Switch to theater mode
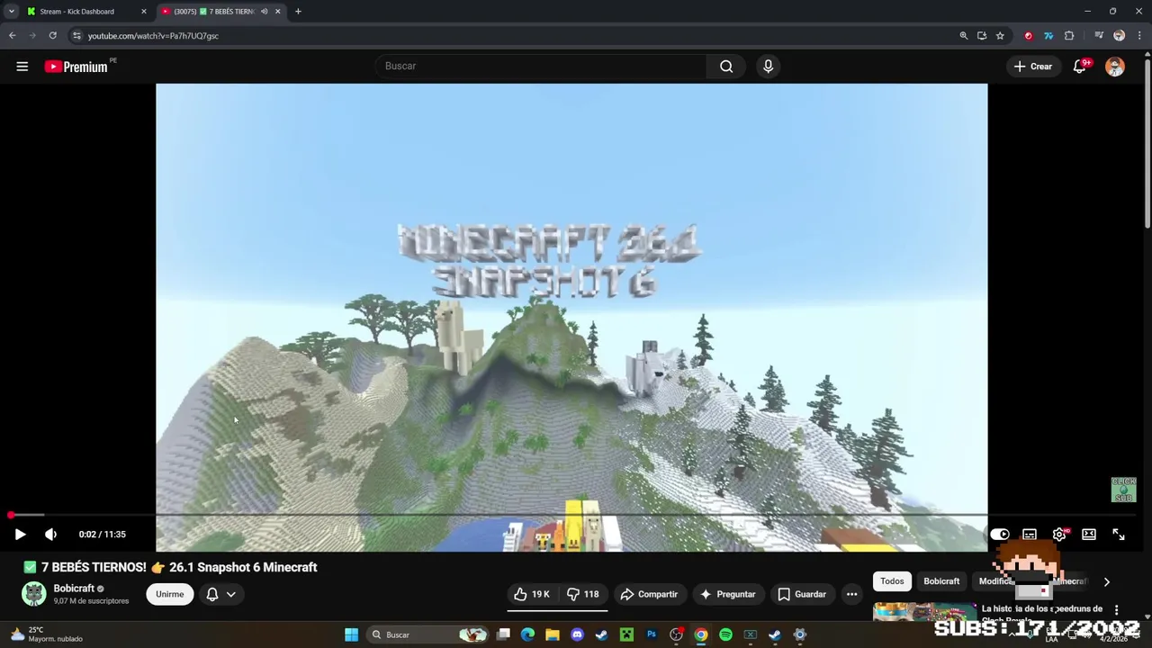Screen dimensions: 1152x648 coord(1089,535)
